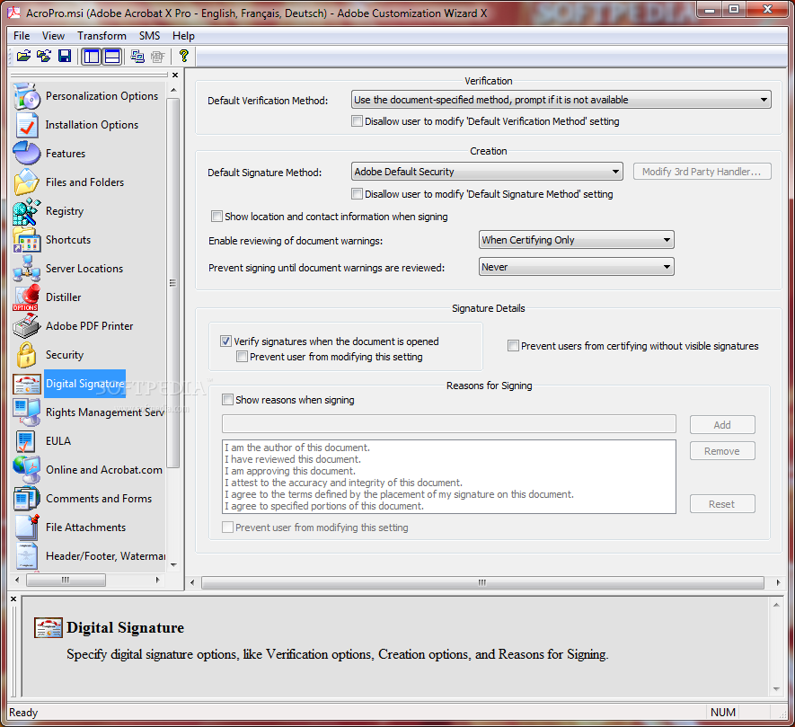Screen dimensions: 795x727
Task: Select 'I am the author of this document.'
Action: (x=297, y=448)
